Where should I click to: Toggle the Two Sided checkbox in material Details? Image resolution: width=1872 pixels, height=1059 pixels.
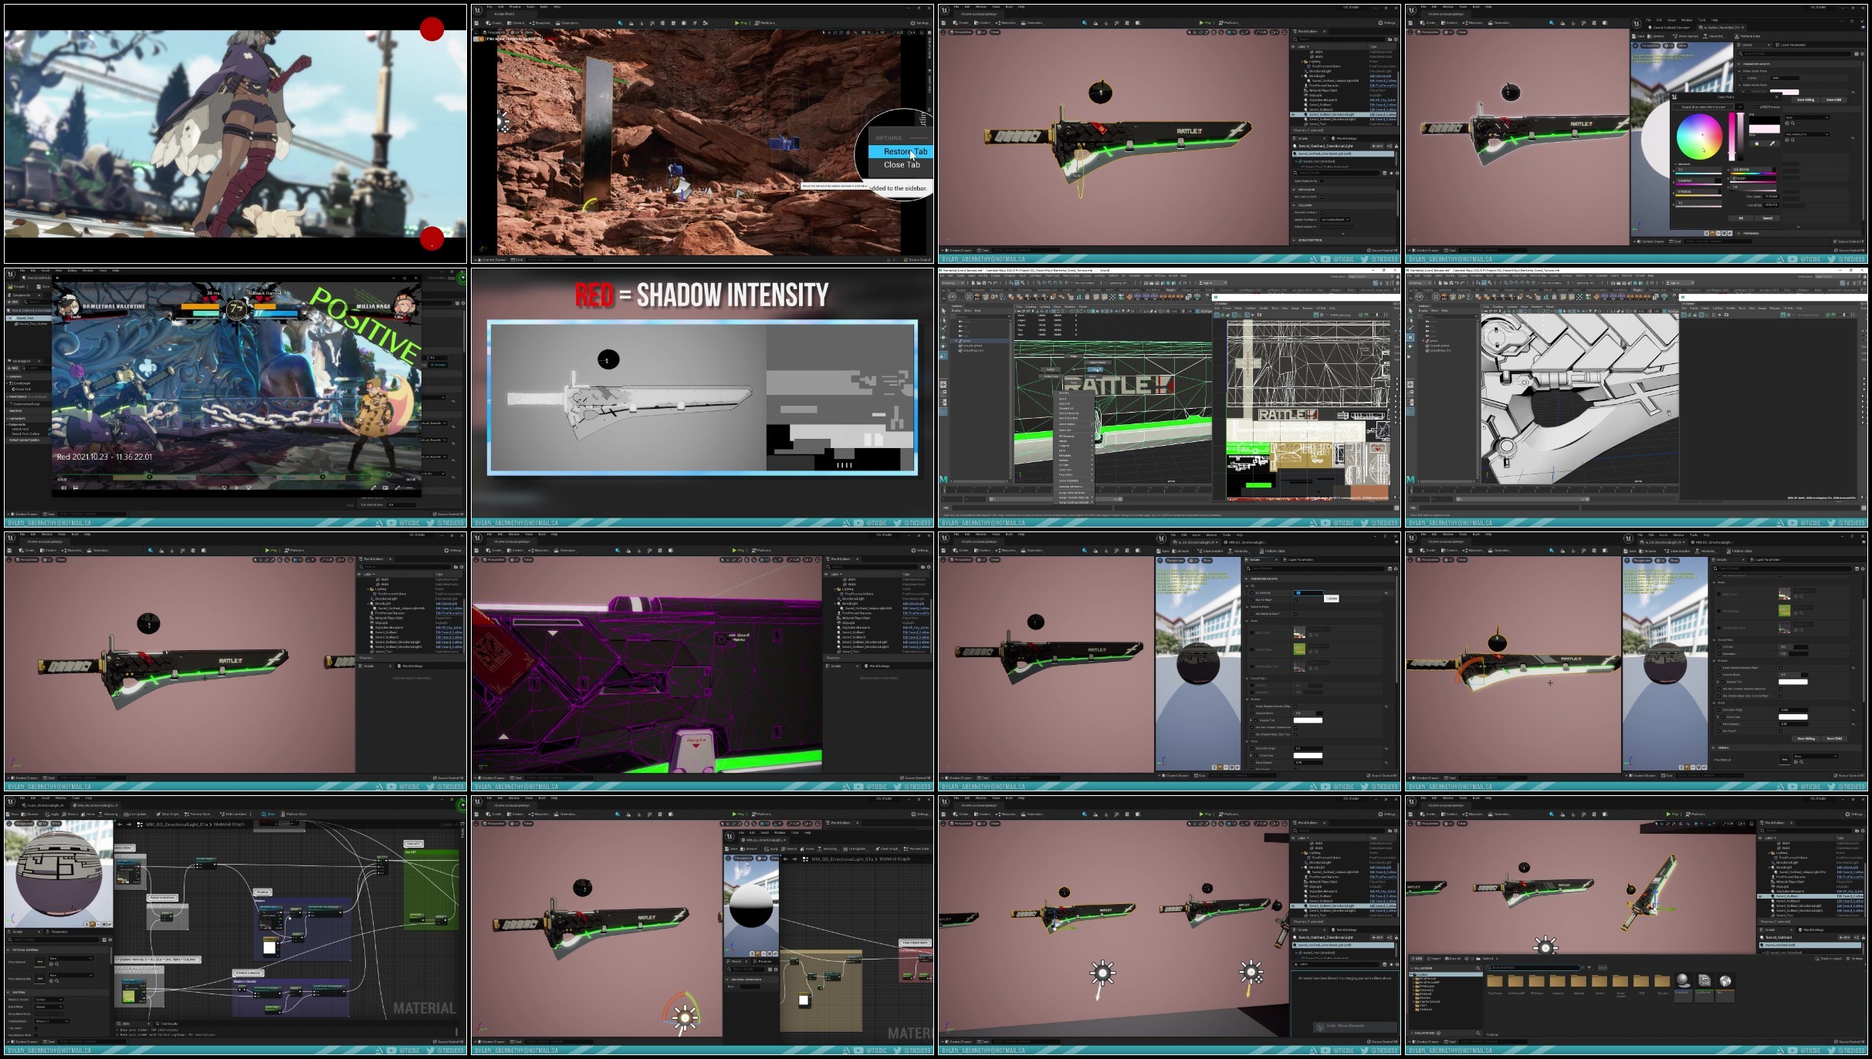(x=36, y=1028)
